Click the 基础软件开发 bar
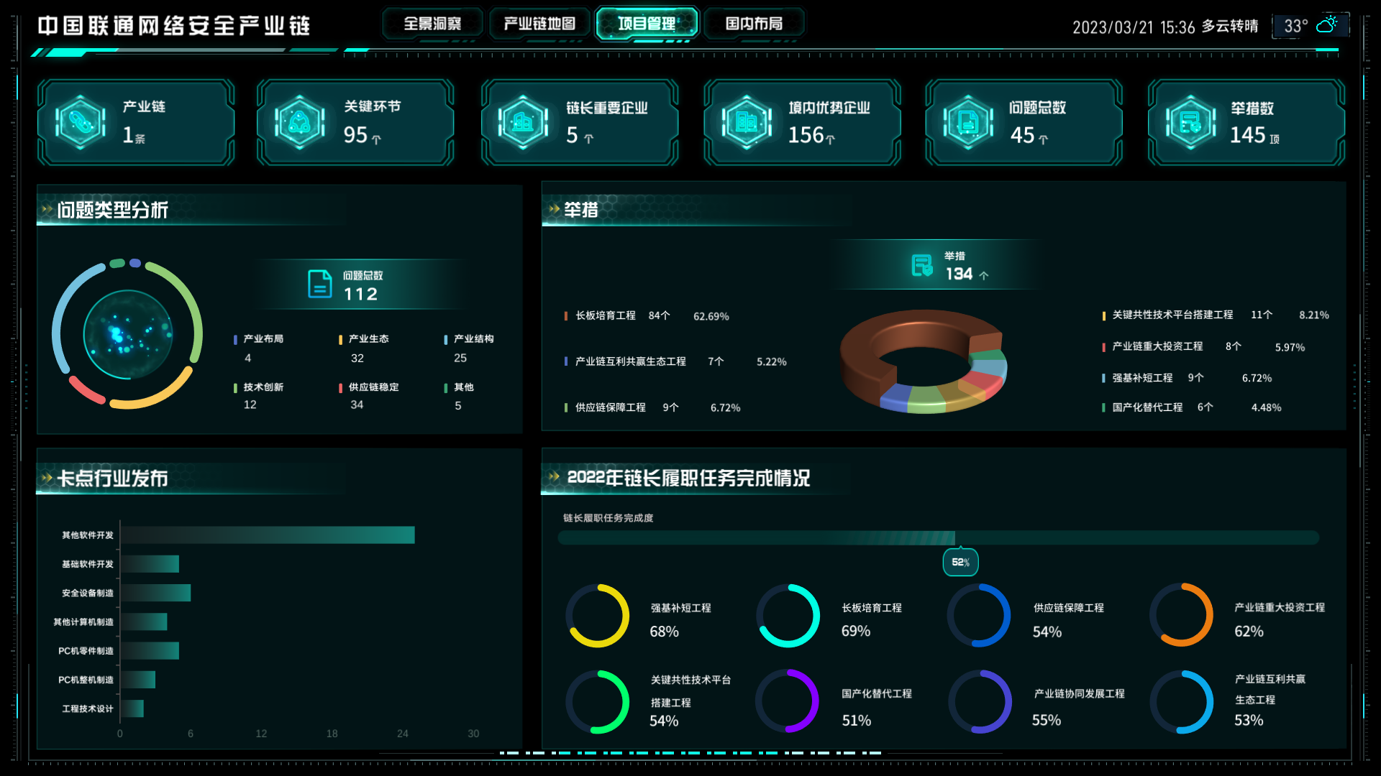Image resolution: width=1381 pixels, height=776 pixels. (x=150, y=564)
